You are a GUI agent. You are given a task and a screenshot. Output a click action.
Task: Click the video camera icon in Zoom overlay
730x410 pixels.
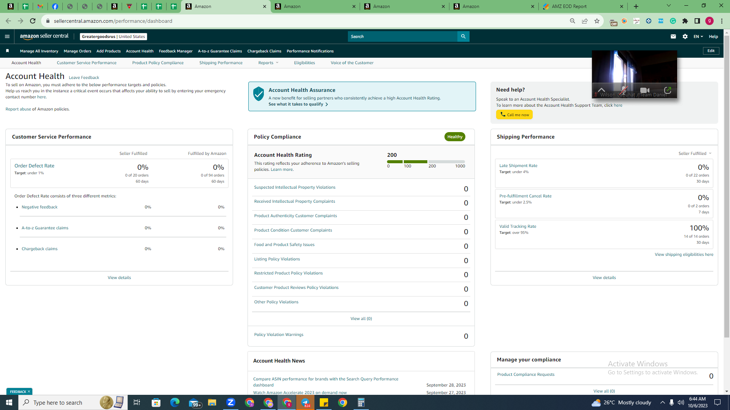(645, 90)
